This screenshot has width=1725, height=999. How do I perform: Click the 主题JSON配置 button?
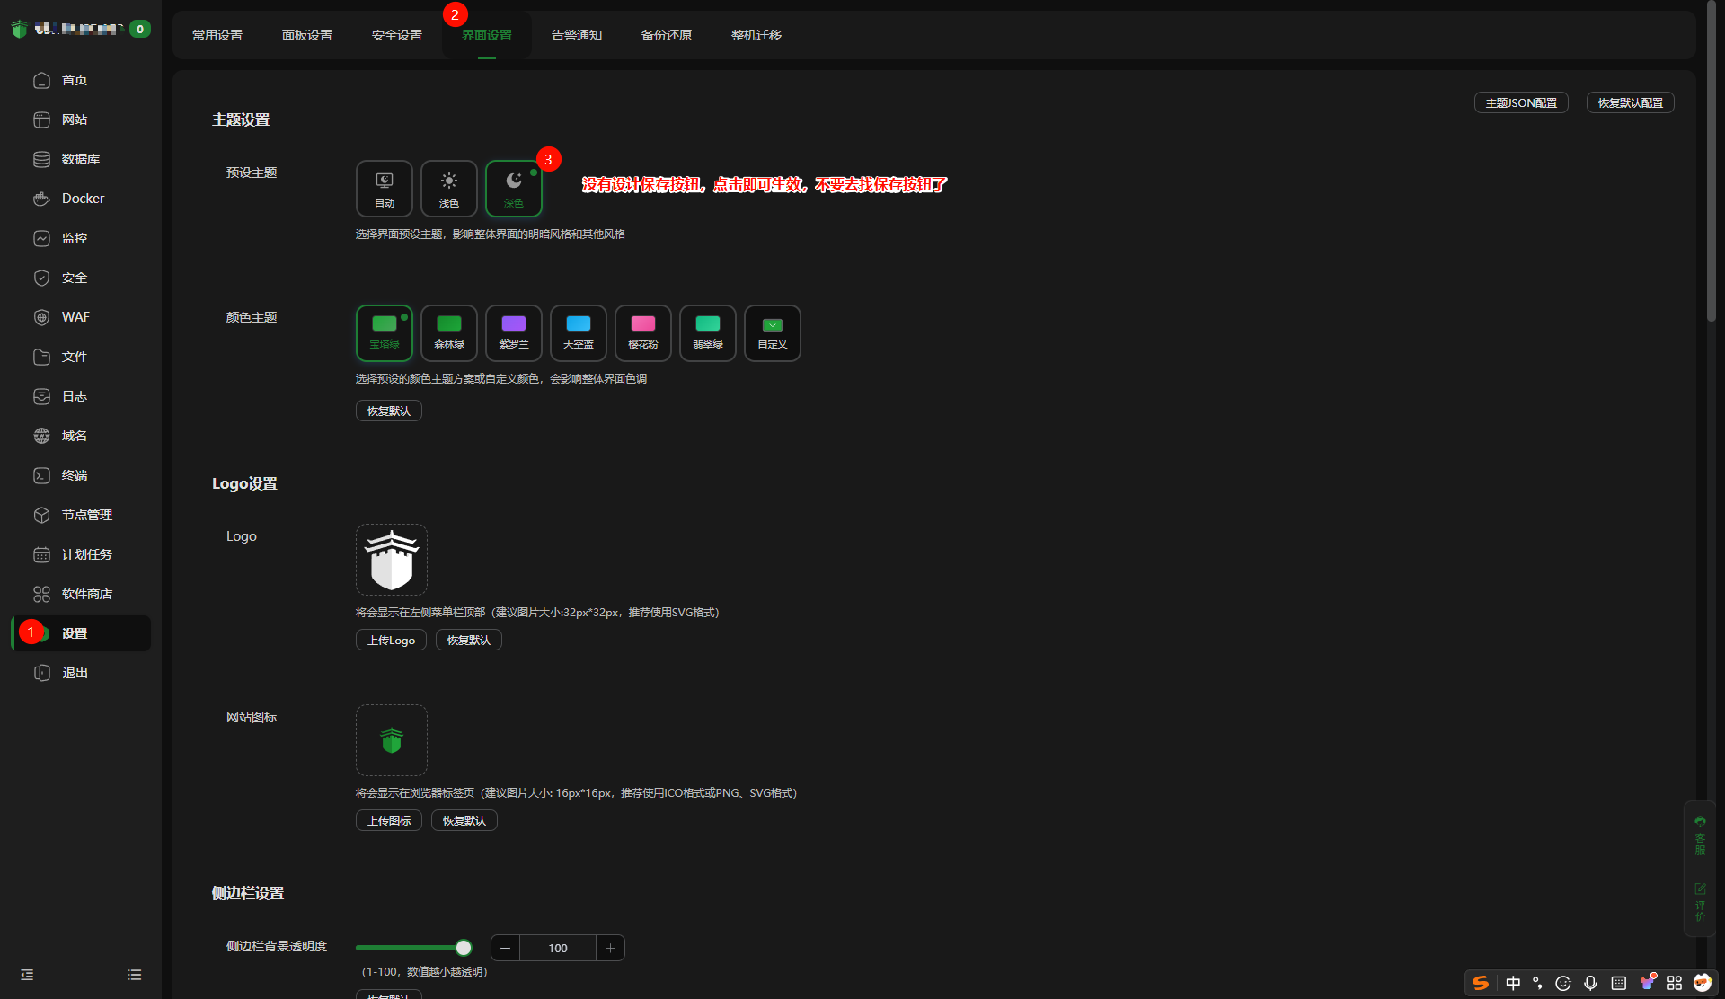click(1520, 102)
